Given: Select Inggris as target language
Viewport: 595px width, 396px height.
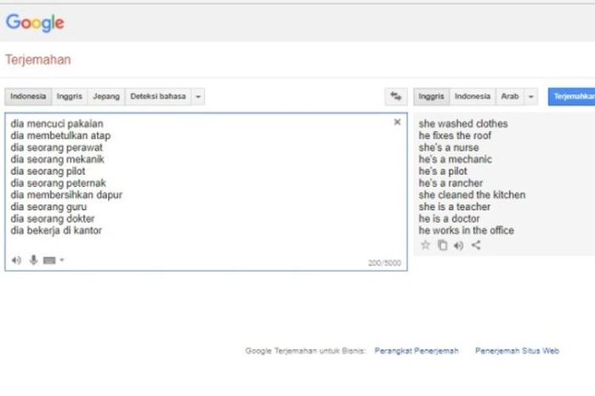Looking at the screenshot, I should (x=432, y=96).
